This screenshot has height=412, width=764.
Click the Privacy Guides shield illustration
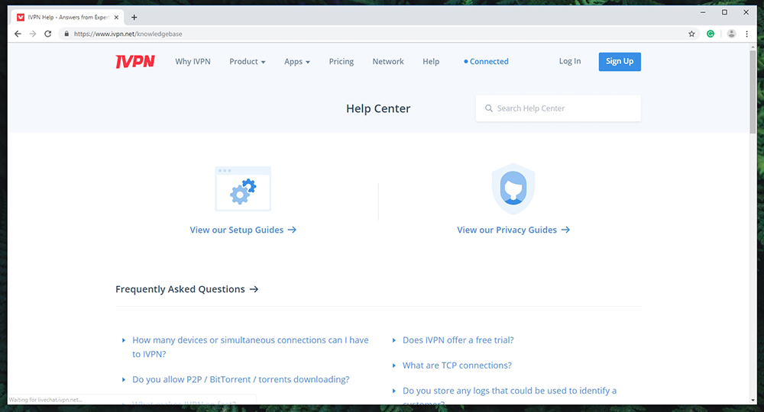tap(513, 189)
